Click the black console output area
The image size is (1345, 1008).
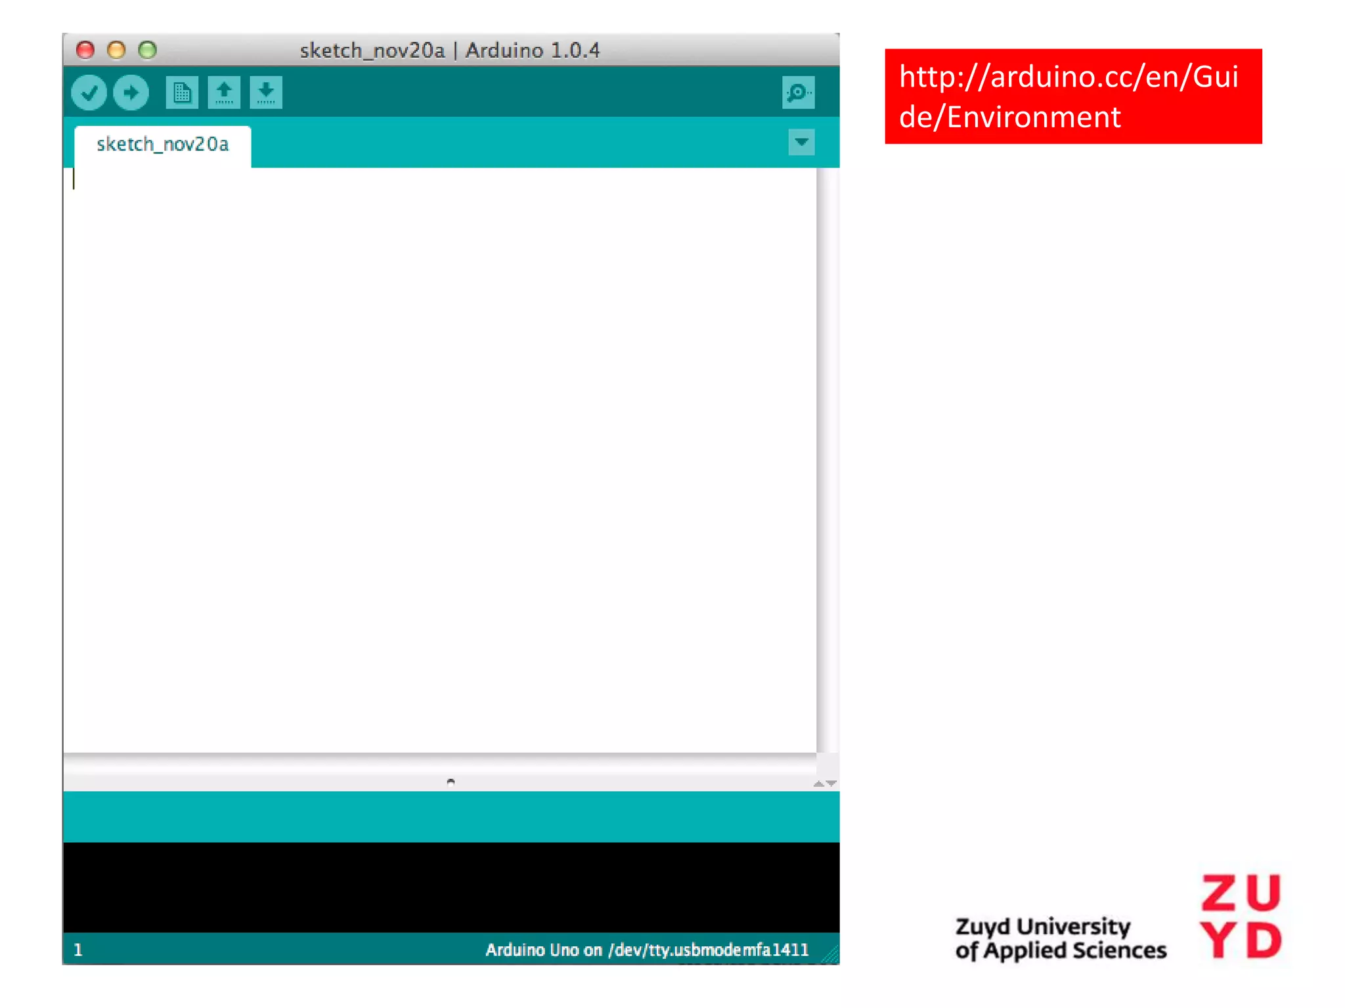451,887
